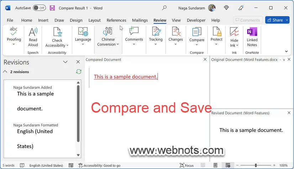
Task: Open the Linked Notes OneNote tool
Action: click(x=252, y=37)
